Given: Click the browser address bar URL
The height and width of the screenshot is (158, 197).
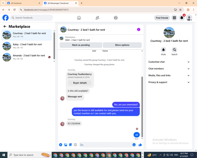Looking at the screenshot, I should (46, 10).
